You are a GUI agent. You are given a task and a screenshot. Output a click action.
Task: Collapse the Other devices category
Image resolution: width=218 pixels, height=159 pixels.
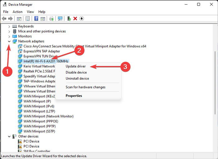(x=9, y=136)
